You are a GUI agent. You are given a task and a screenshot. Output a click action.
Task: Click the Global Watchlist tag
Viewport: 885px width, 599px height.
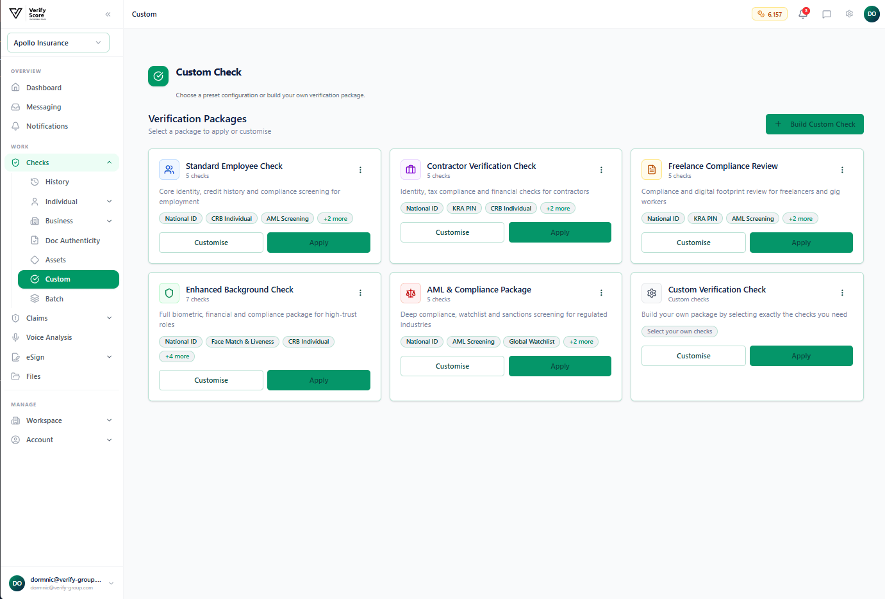532,342
